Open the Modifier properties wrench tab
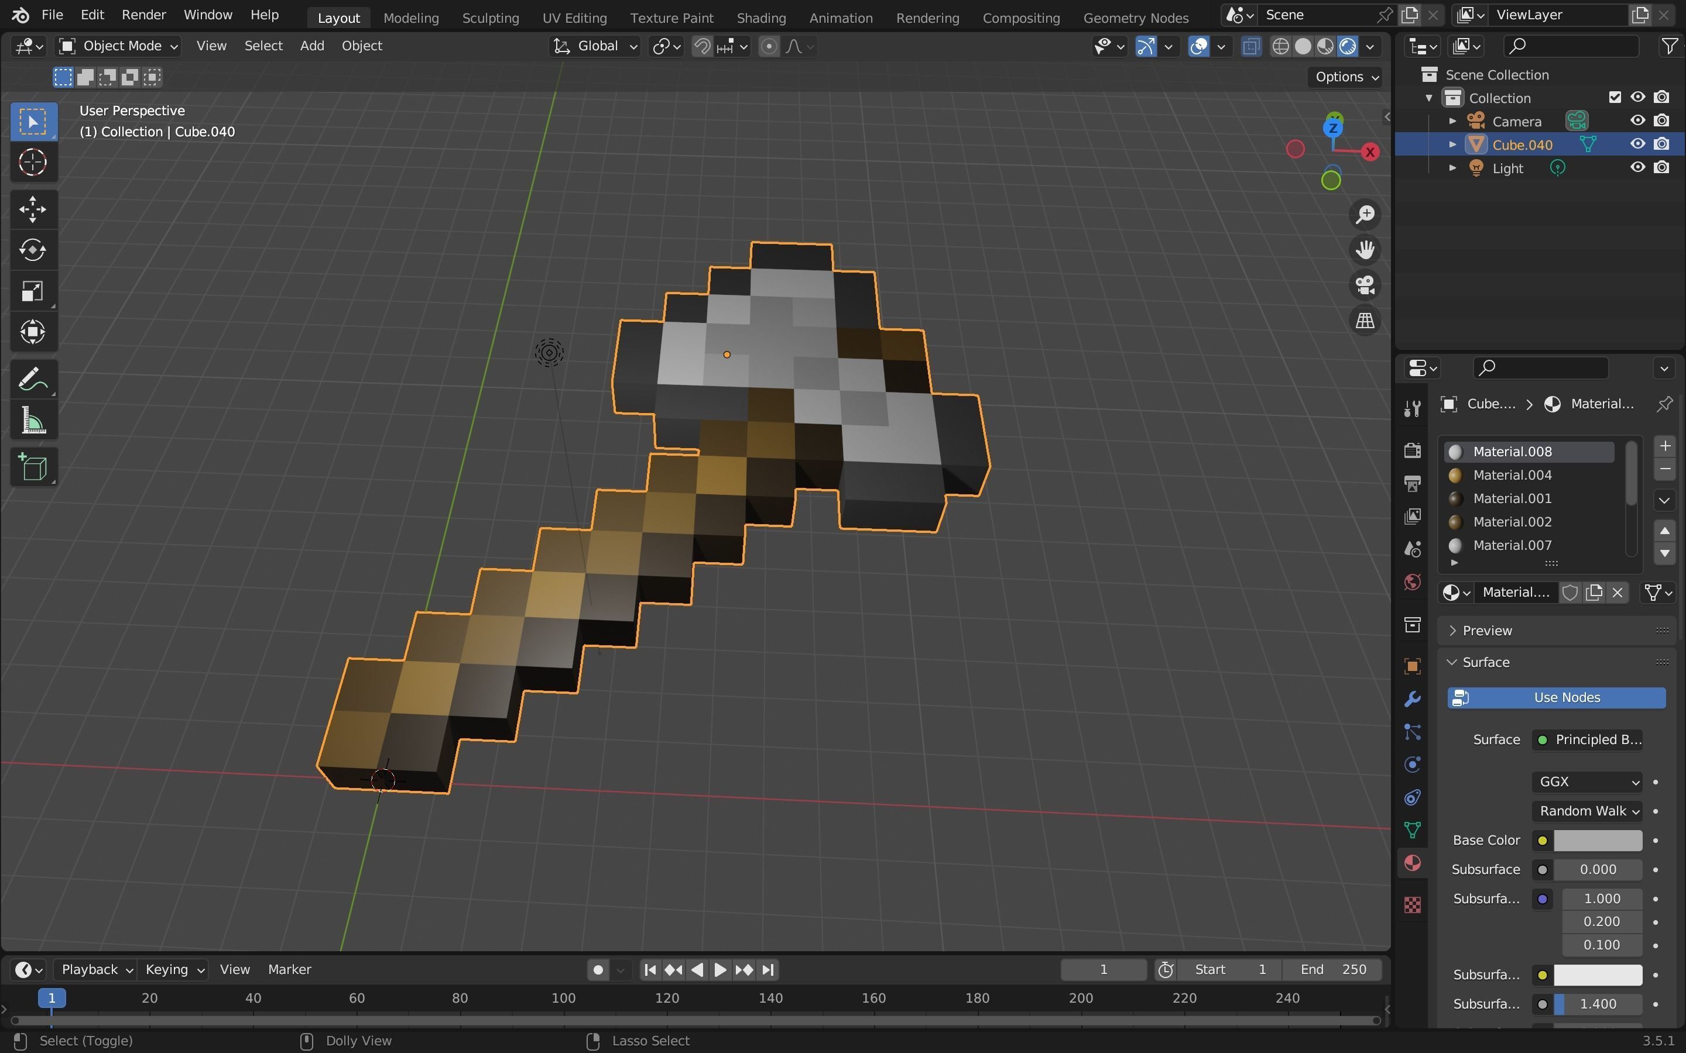The height and width of the screenshot is (1053, 1686). 1412,699
